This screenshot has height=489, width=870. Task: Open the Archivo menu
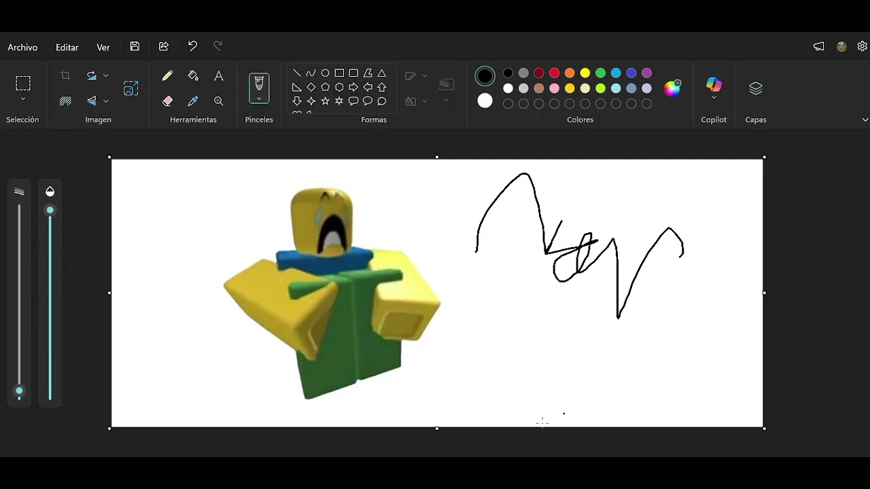click(22, 48)
